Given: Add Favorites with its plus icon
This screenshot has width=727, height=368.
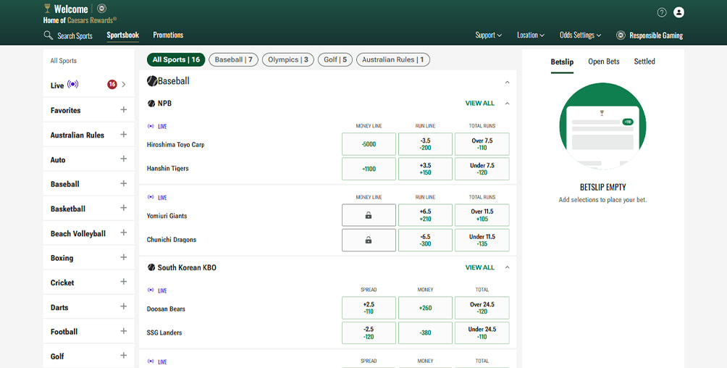Looking at the screenshot, I should [x=123, y=110].
